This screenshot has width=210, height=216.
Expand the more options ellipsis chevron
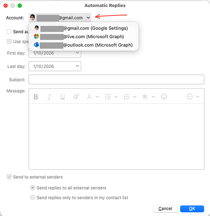198,97
